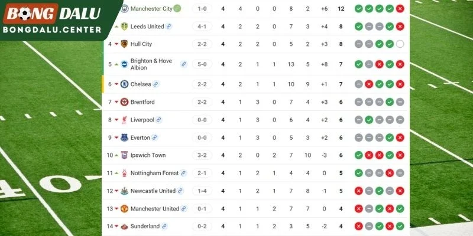Image resolution: width=473 pixels, height=236 pixels.
Task: Click the Chelsea club crest
Action: 124,84
